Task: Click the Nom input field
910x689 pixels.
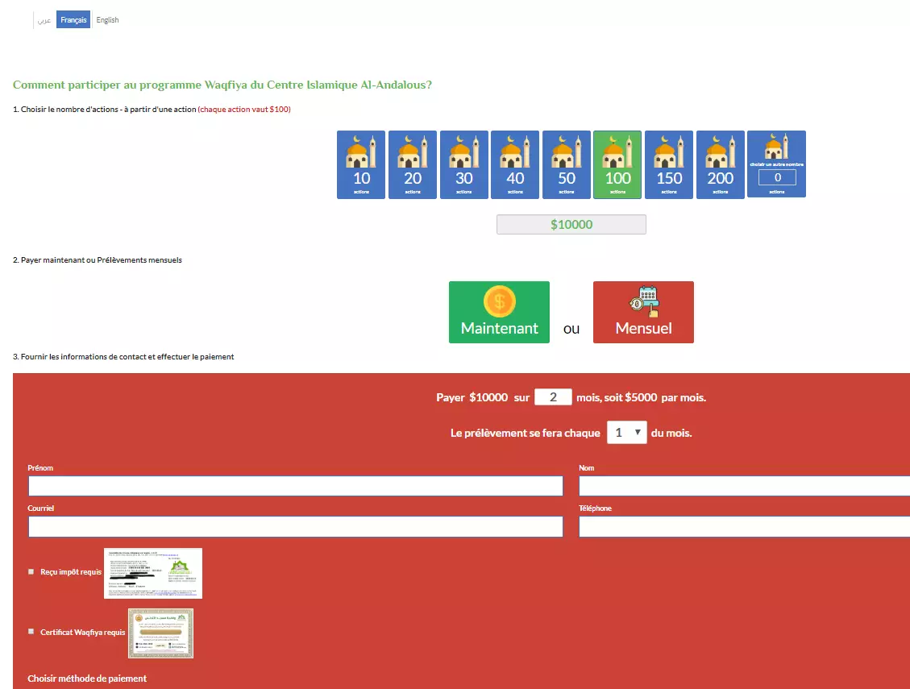Action: point(744,486)
